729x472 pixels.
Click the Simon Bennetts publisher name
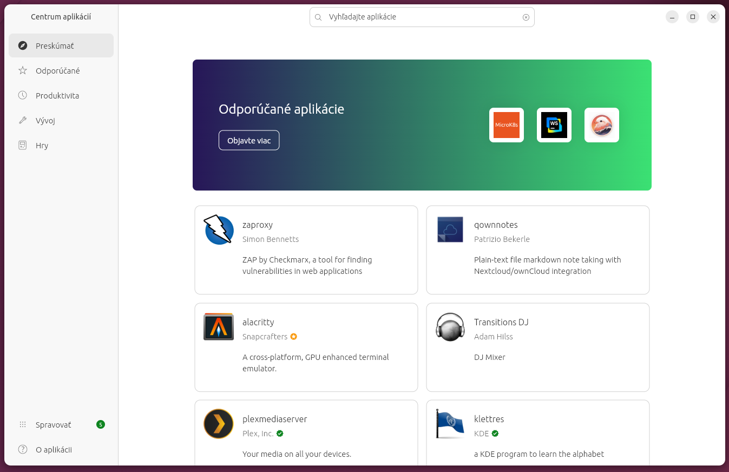coord(271,239)
